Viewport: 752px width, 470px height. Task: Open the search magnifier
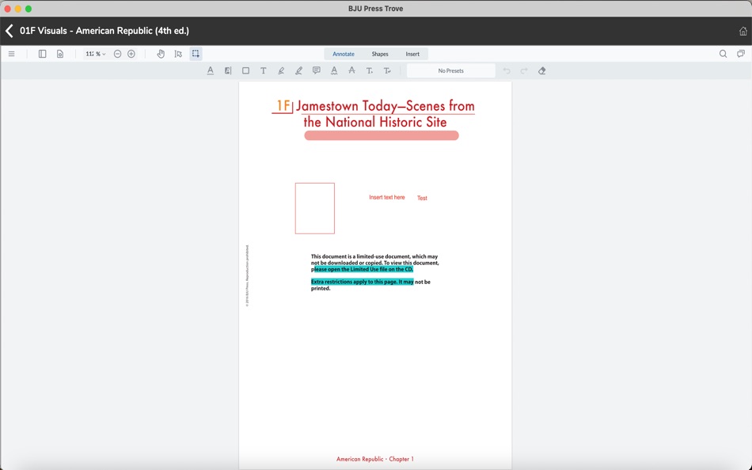tap(723, 53)
